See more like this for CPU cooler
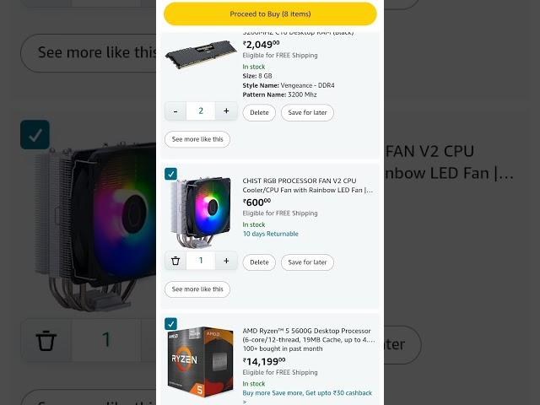 pos(197,289)
